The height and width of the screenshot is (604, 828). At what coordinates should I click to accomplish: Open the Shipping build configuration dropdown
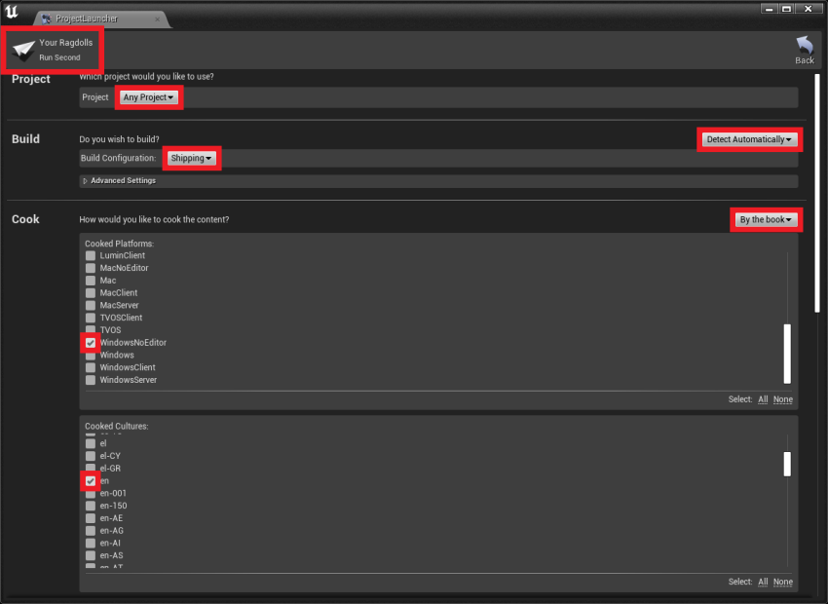coord(191,158)
